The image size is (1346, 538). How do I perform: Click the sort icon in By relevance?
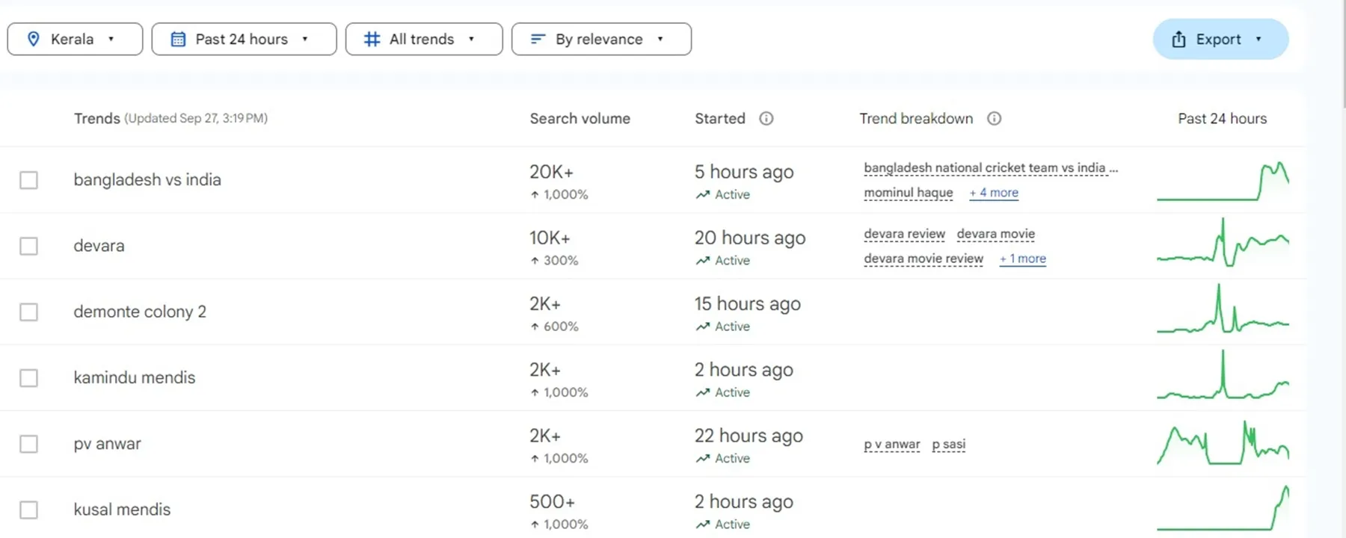point(538,39)
